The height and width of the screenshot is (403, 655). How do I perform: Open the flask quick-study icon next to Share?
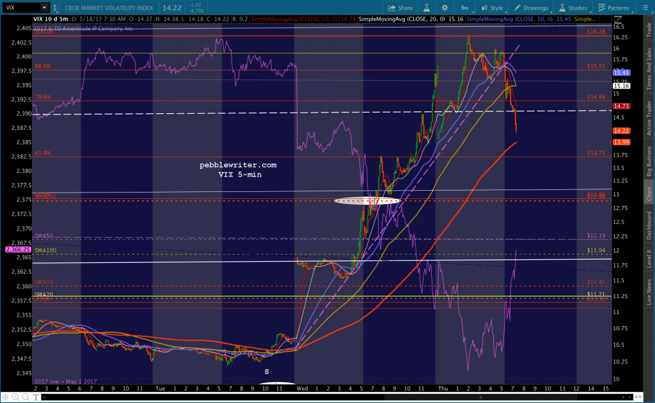[x=427, y=8]
